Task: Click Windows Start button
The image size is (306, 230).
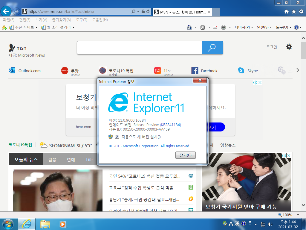Action: click(7, 224)
